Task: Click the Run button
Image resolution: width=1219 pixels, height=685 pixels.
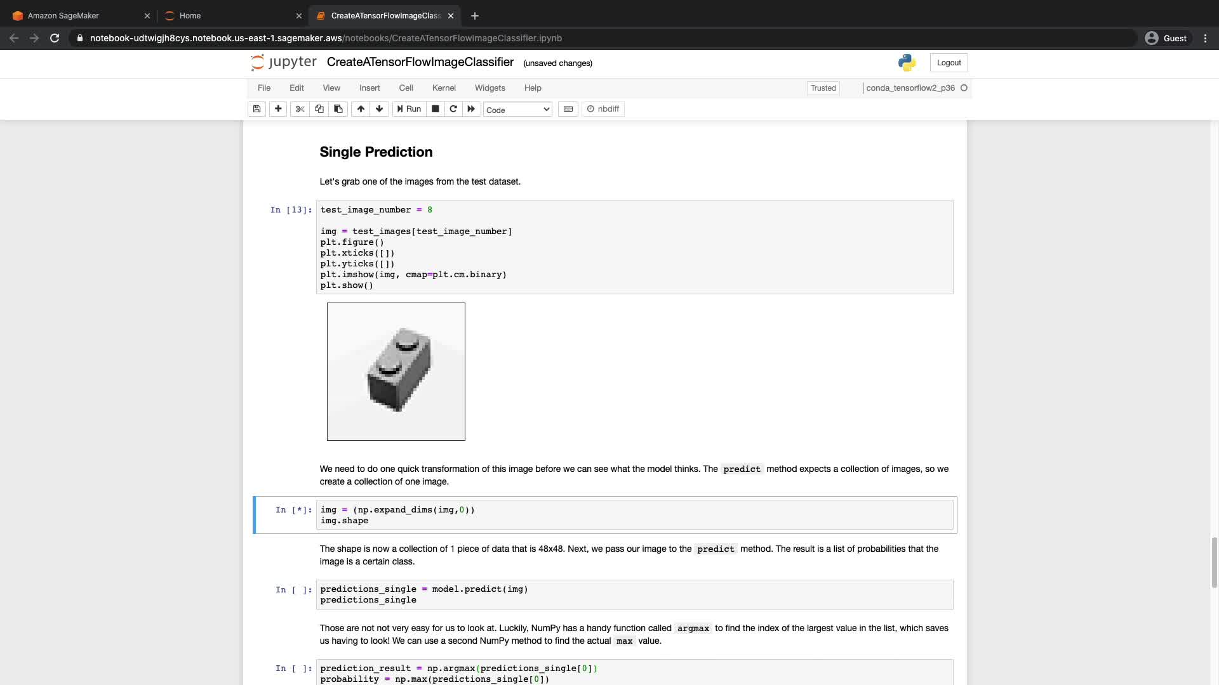Action: pyautogui.click(x=410, y=109)
